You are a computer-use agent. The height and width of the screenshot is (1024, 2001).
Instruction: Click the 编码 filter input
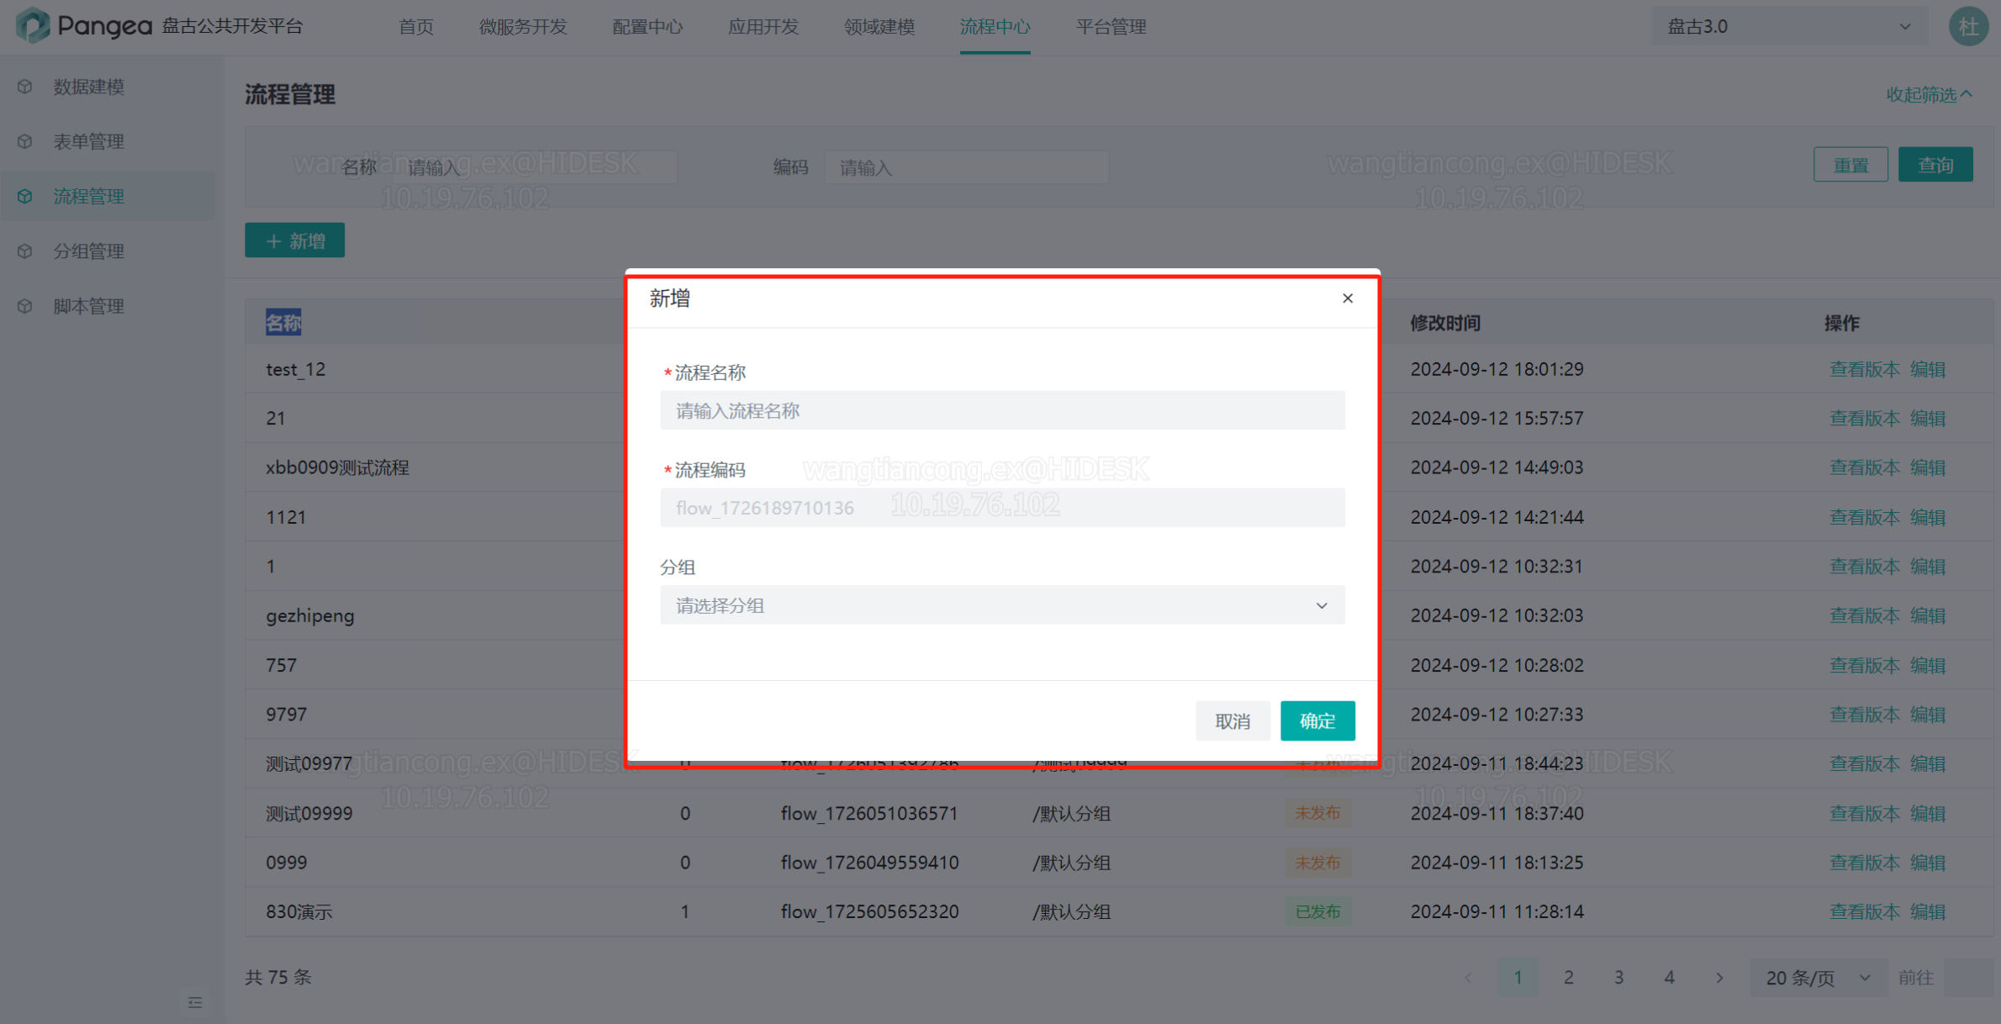click(967, 167)
